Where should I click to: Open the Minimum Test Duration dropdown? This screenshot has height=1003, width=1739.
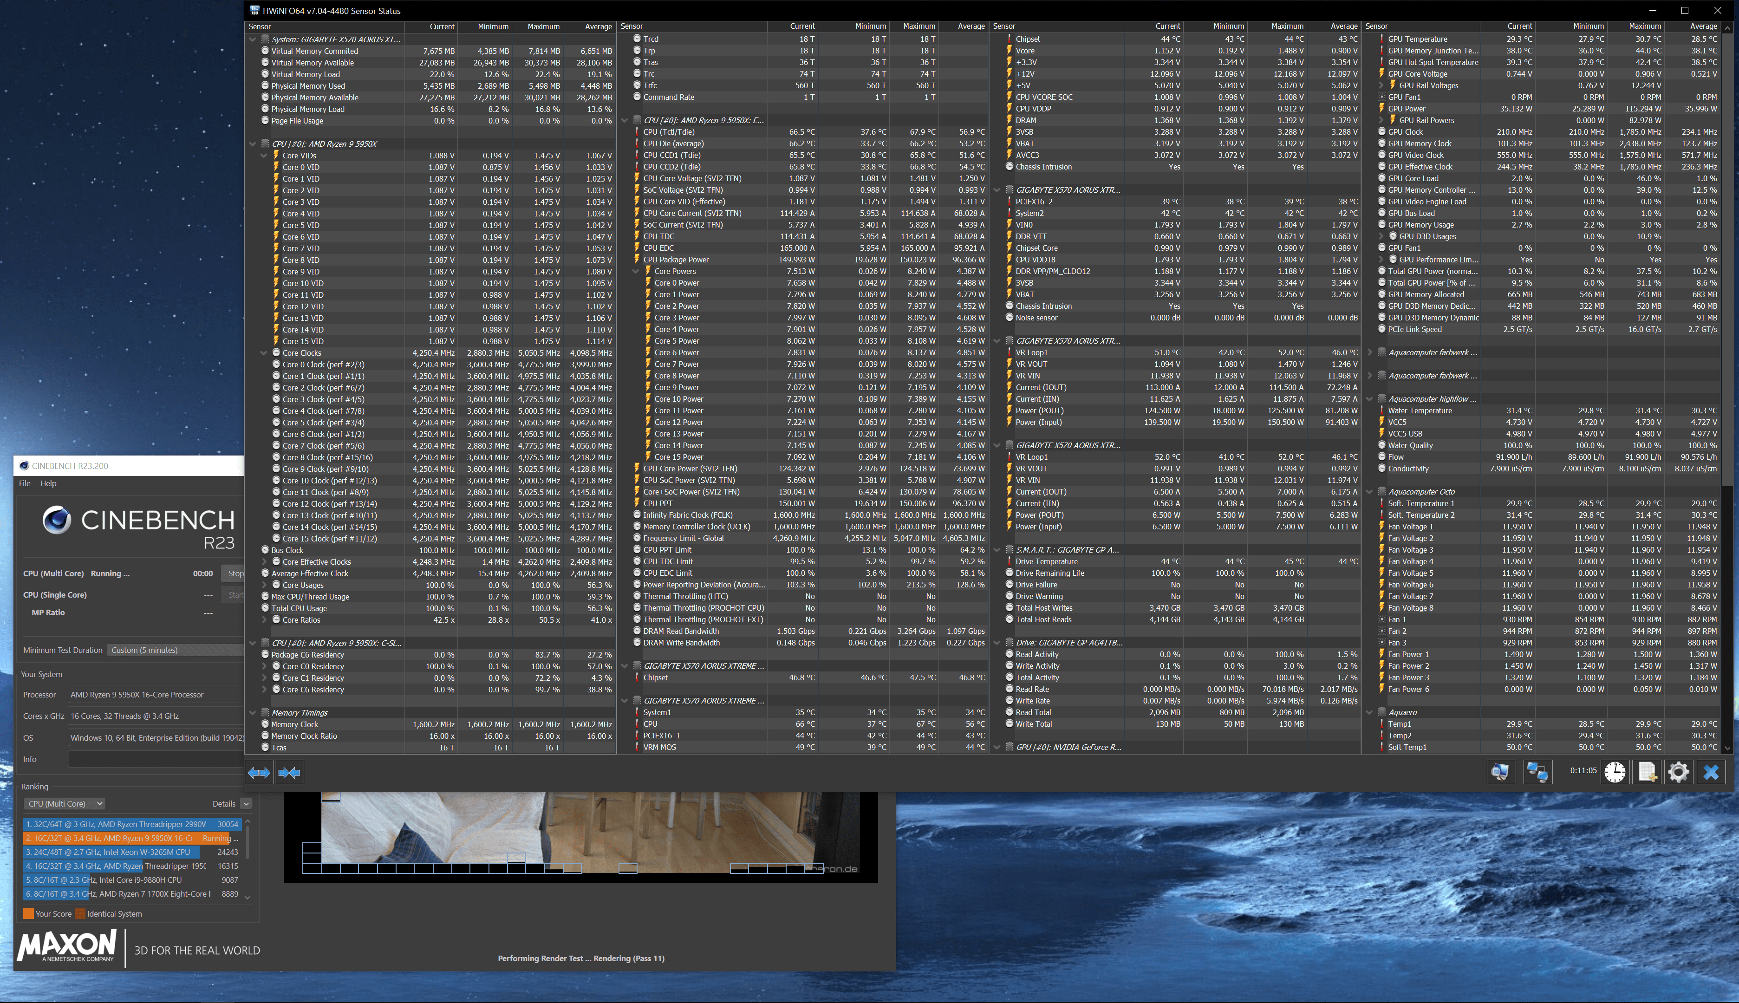(176, 650)
